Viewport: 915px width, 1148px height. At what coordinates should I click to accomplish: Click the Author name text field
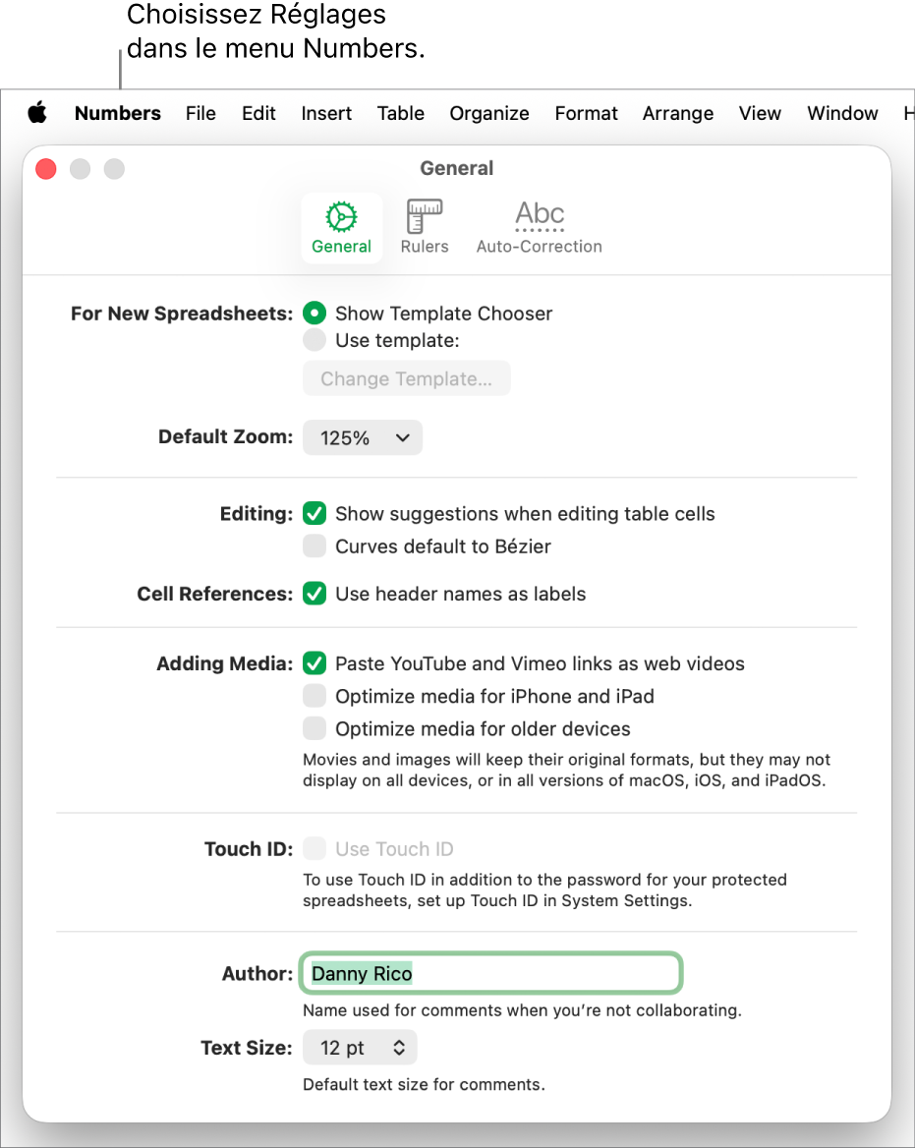pos(491,974)
